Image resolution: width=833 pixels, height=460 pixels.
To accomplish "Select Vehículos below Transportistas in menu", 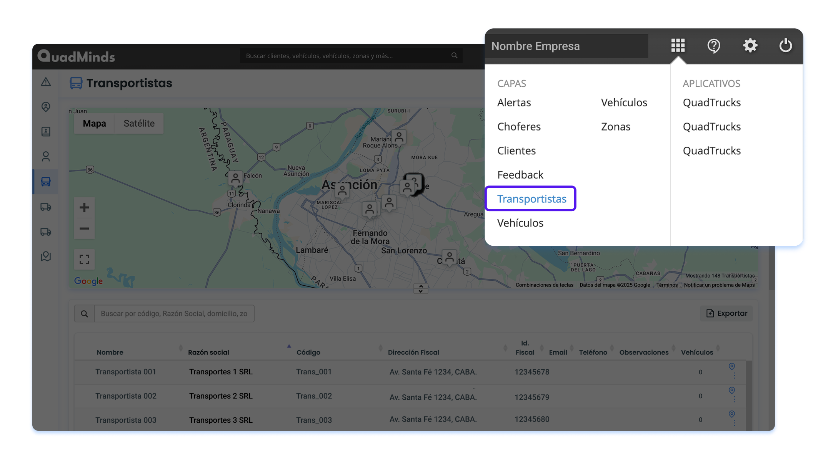I will click(x=520, y=223).
